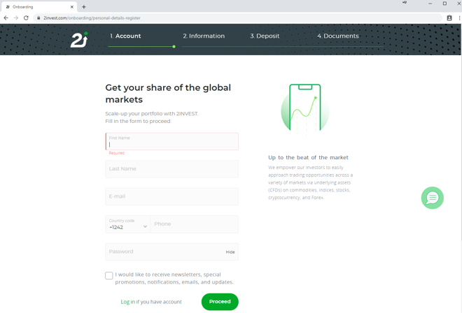
Task: Go back with browser back arrow
Action: [x=6, y=18]
